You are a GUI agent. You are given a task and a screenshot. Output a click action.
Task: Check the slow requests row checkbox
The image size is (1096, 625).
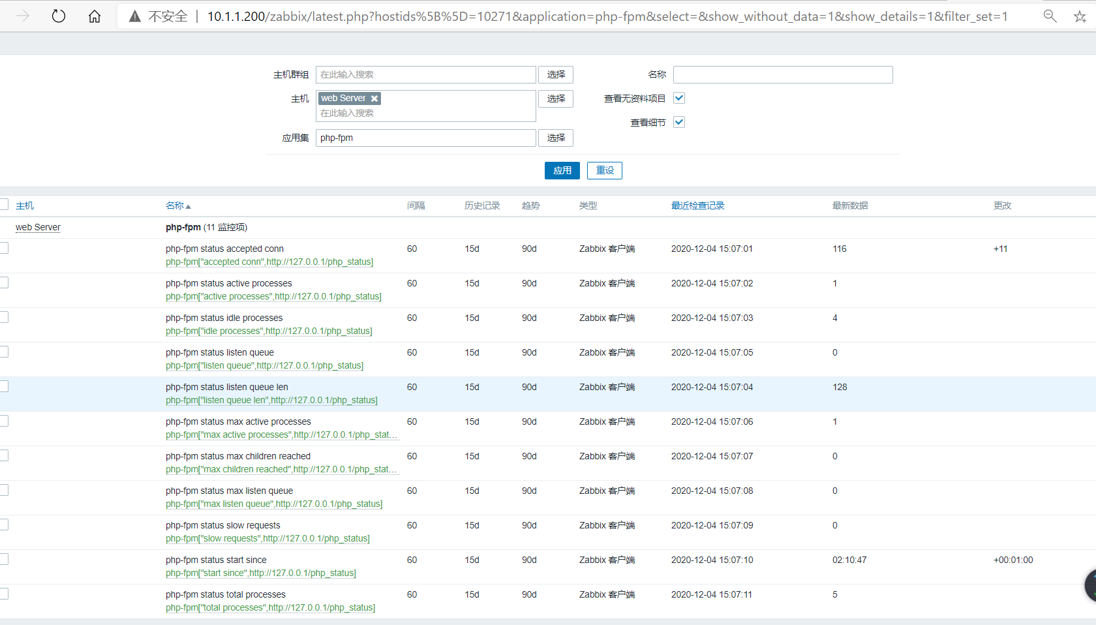[4, 525]
